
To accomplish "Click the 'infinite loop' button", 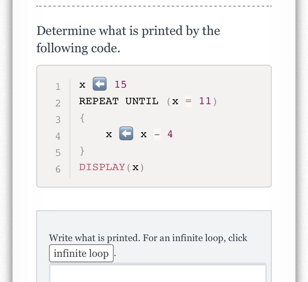I will point(81,253).
